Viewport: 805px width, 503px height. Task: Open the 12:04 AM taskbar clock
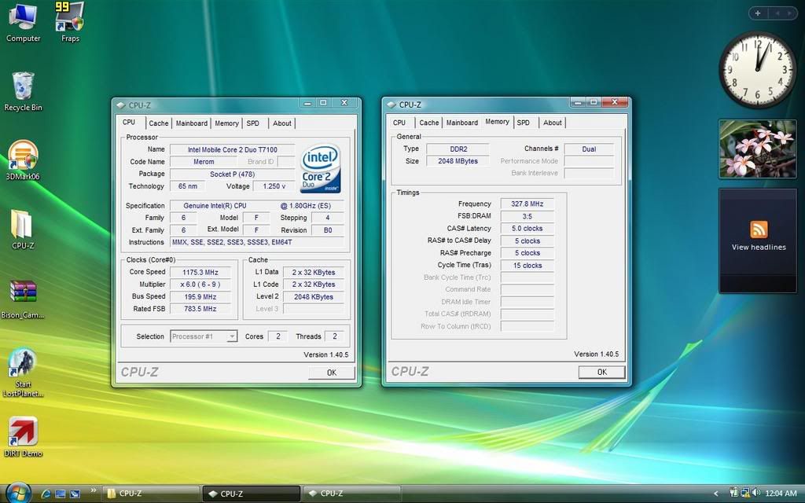pos(781,494)
